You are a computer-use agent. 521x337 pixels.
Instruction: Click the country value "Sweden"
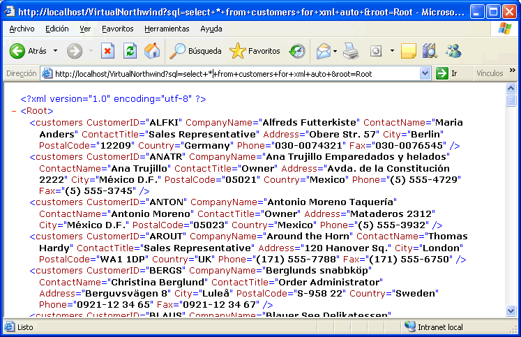click(416, 294)
